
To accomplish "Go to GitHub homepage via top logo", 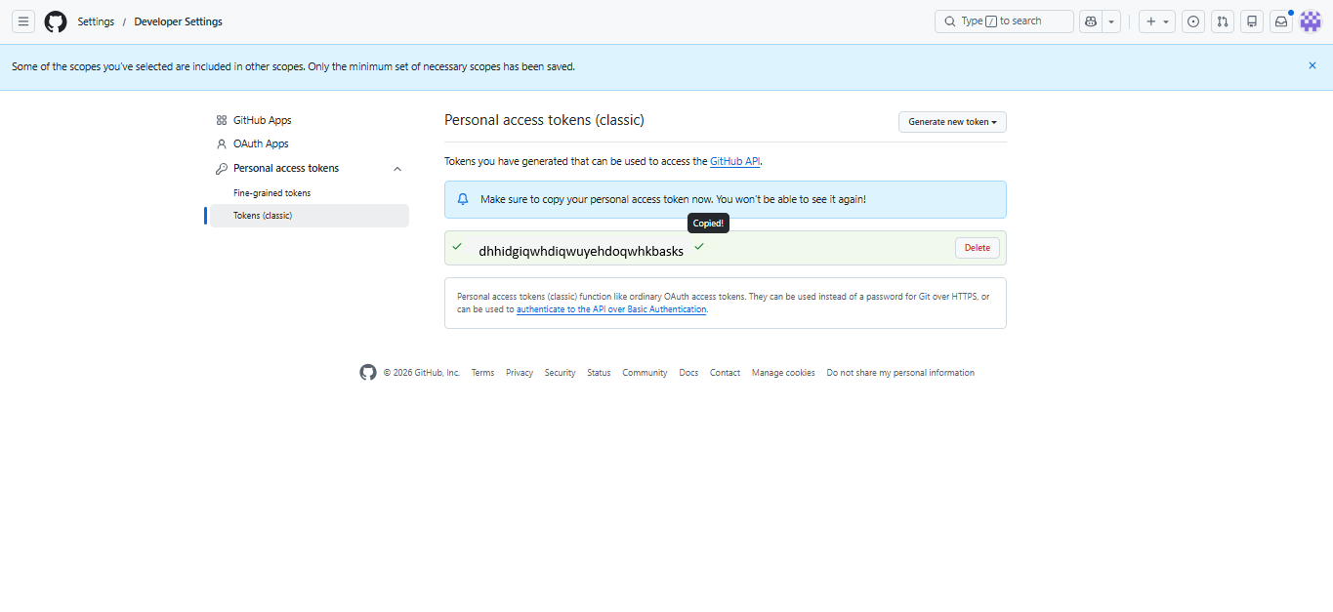I will (x=56, y=21).
